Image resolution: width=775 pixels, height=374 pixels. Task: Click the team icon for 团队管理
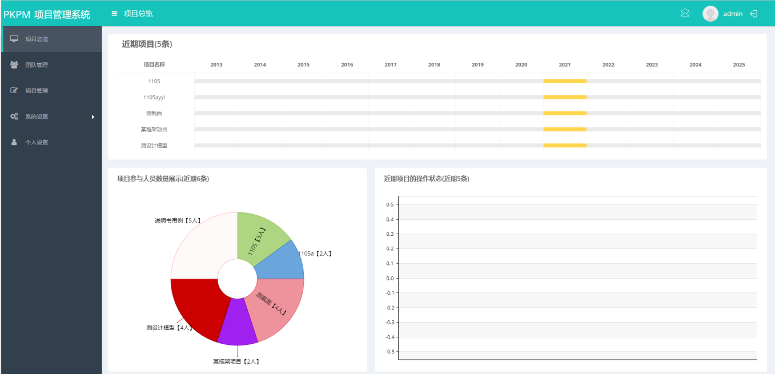(14, 65)
